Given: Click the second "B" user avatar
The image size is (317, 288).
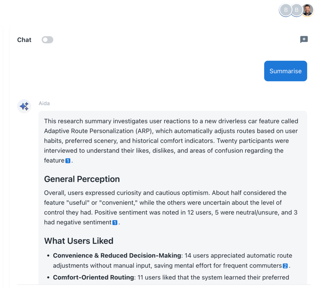Looking at the screenshot, I should [296, 10].
